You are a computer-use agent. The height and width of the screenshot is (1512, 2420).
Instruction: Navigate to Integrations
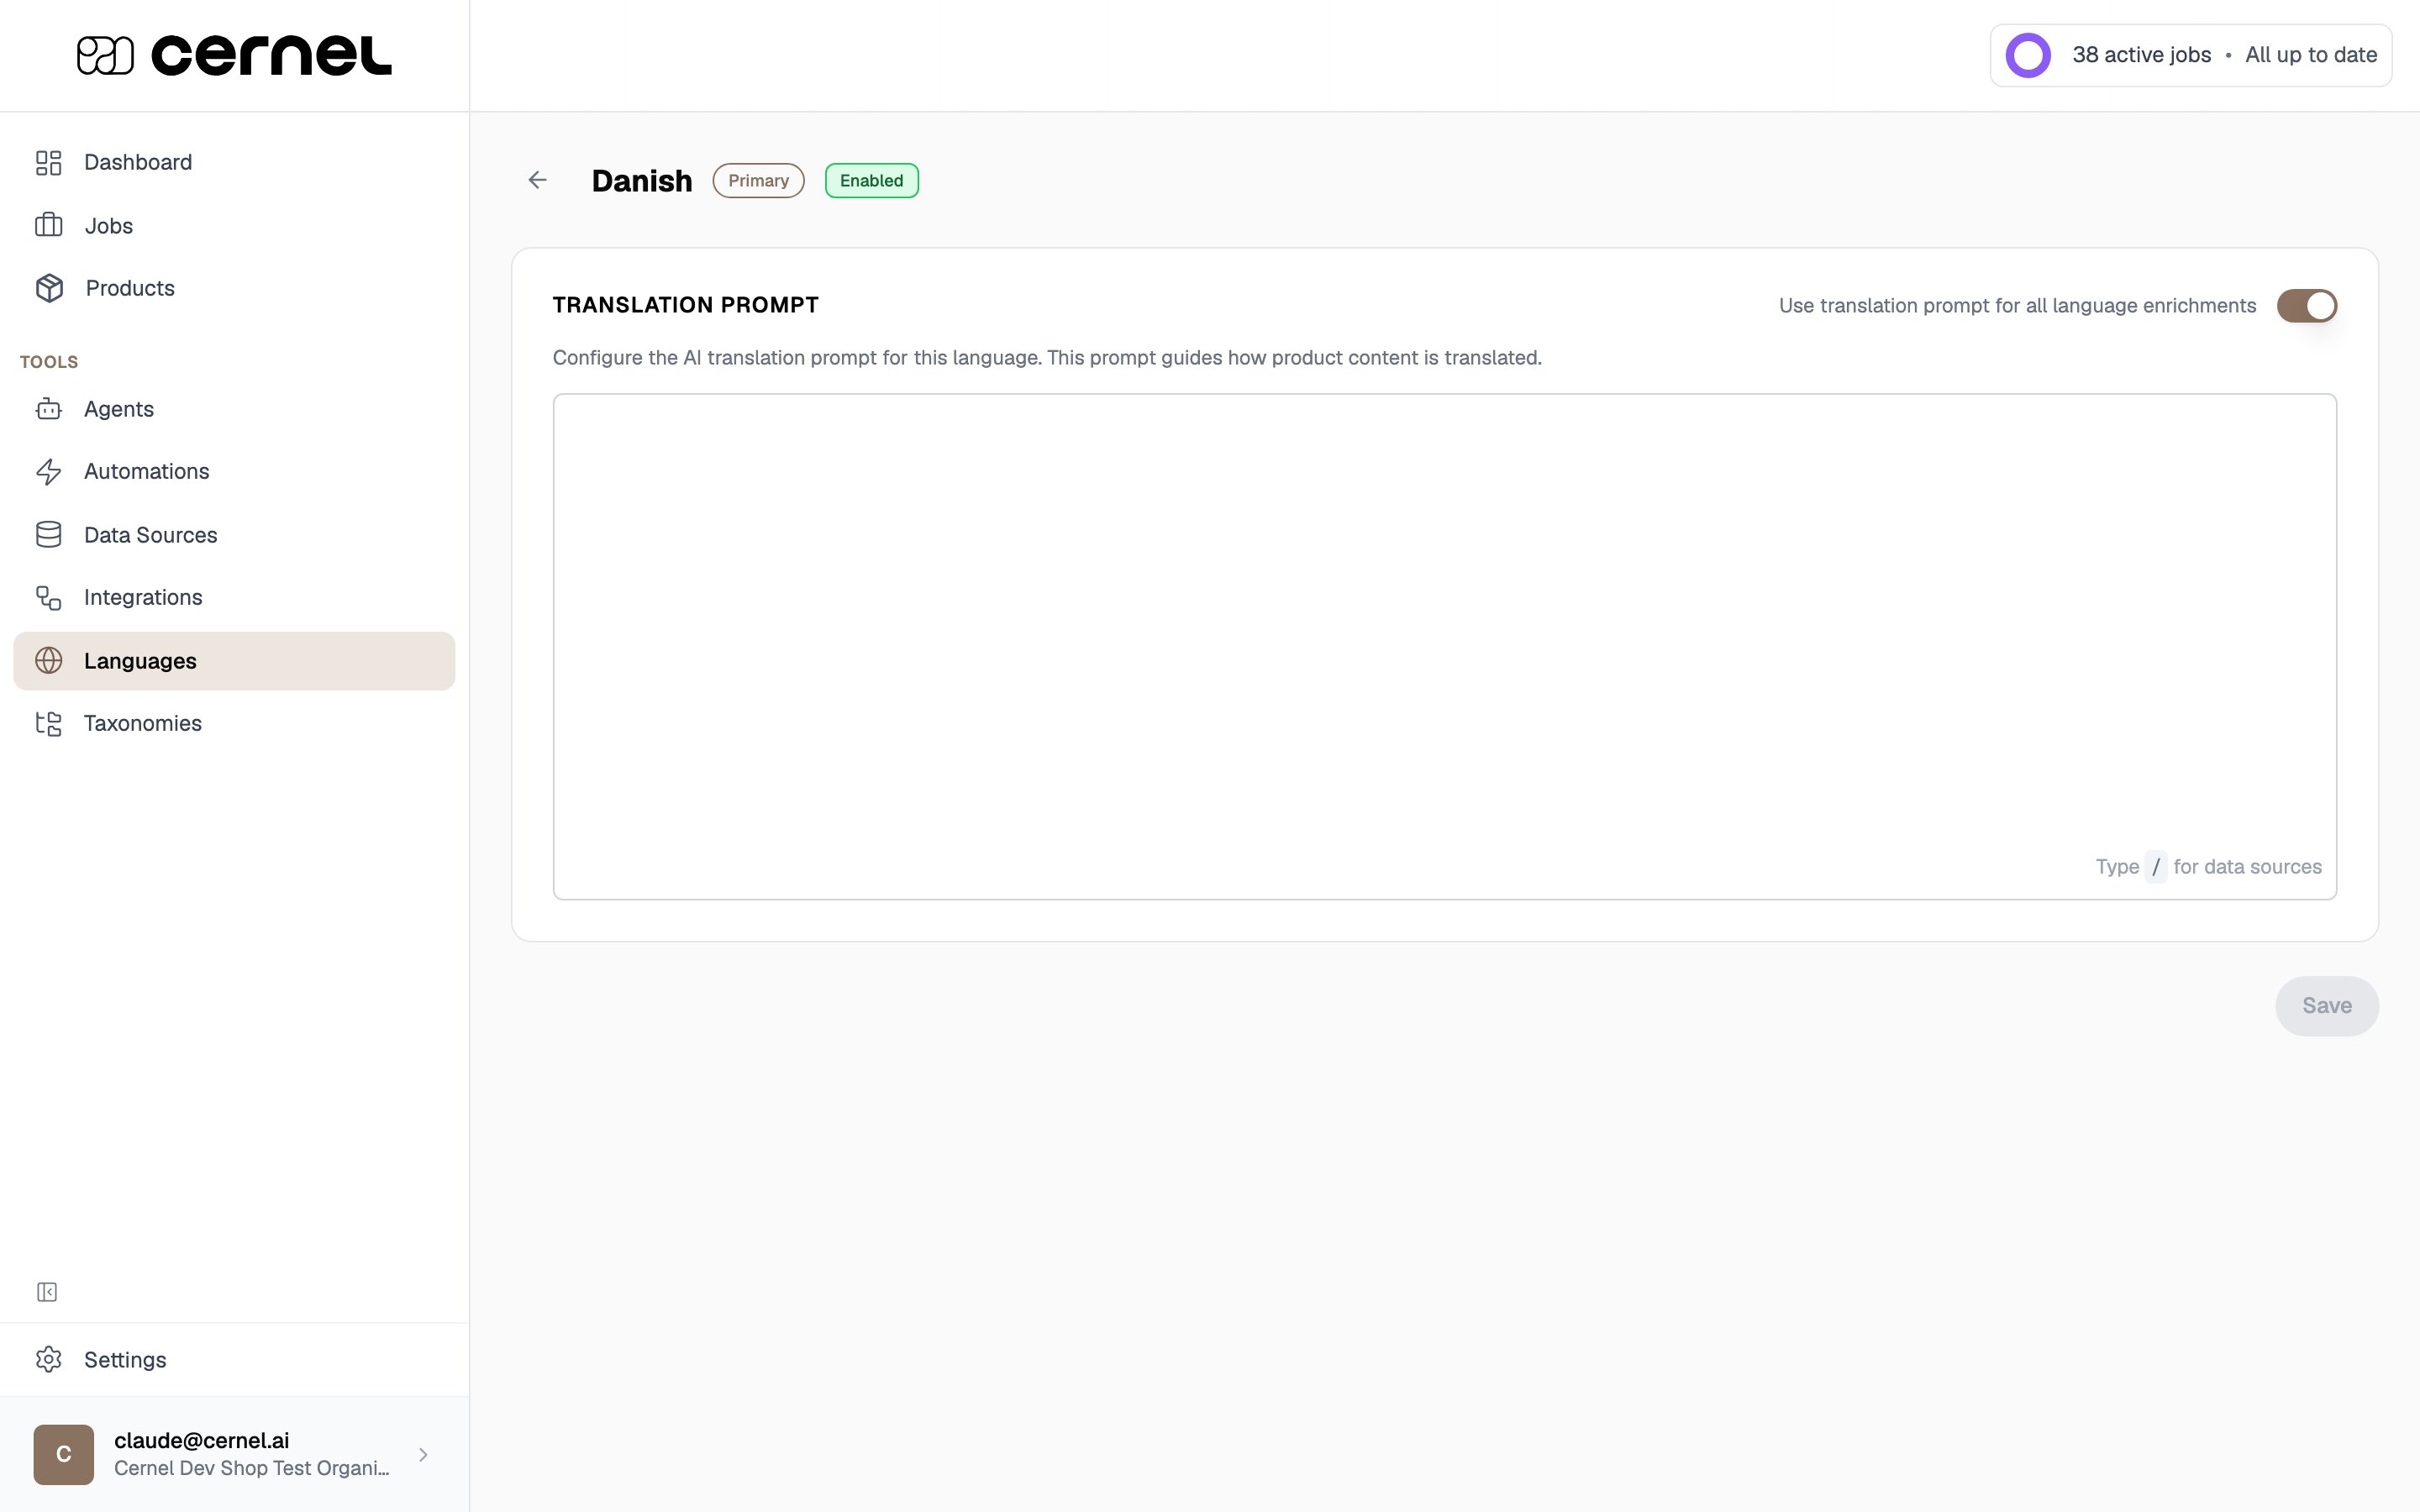click(x=234, y=597)
